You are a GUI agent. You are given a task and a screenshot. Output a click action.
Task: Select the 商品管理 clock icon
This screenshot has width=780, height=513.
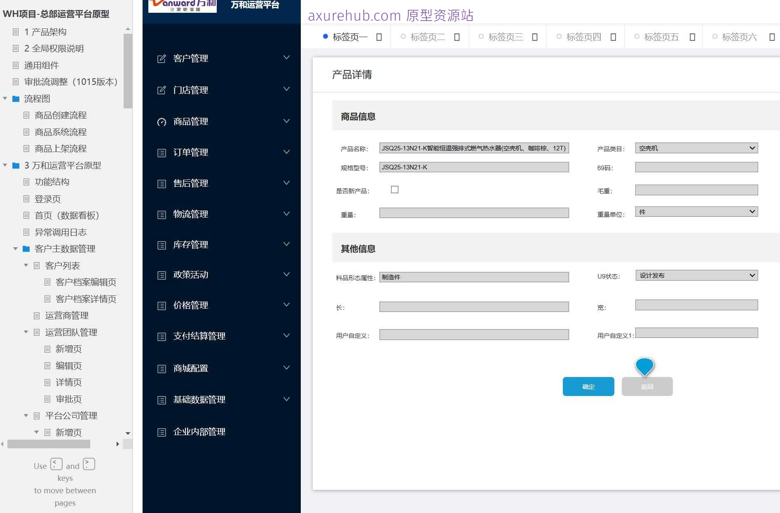(161, 122)
